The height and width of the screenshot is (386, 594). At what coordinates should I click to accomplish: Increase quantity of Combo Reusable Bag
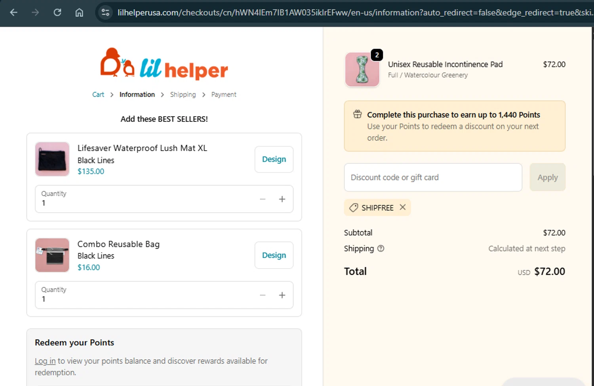tap(282, 295)
